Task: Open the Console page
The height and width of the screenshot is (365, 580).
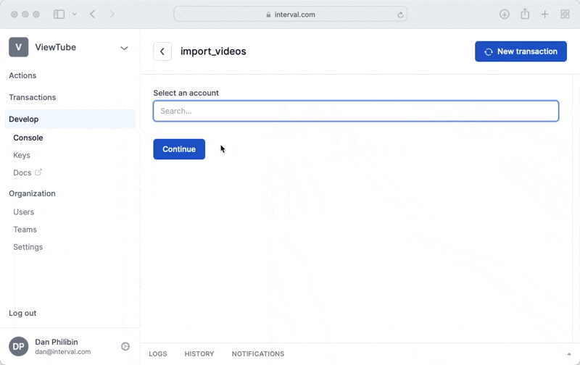Action: coord(28,138)
